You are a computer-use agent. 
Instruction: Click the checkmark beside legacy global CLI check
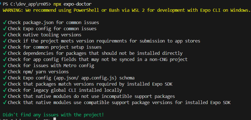coord(5,90)
